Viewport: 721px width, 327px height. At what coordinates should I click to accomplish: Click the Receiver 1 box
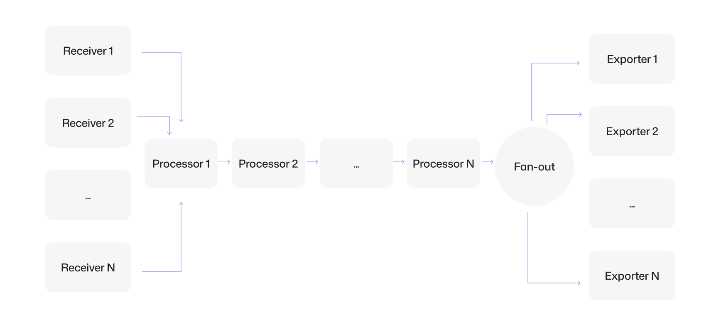point(88,51)
